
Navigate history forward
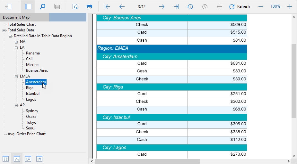(x=205, y=7)
